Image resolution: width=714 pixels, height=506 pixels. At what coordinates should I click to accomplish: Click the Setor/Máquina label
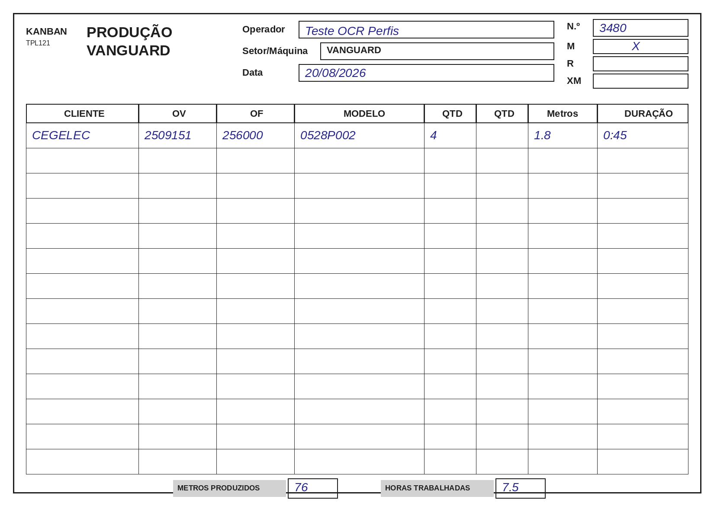click(x=275, y=51)
